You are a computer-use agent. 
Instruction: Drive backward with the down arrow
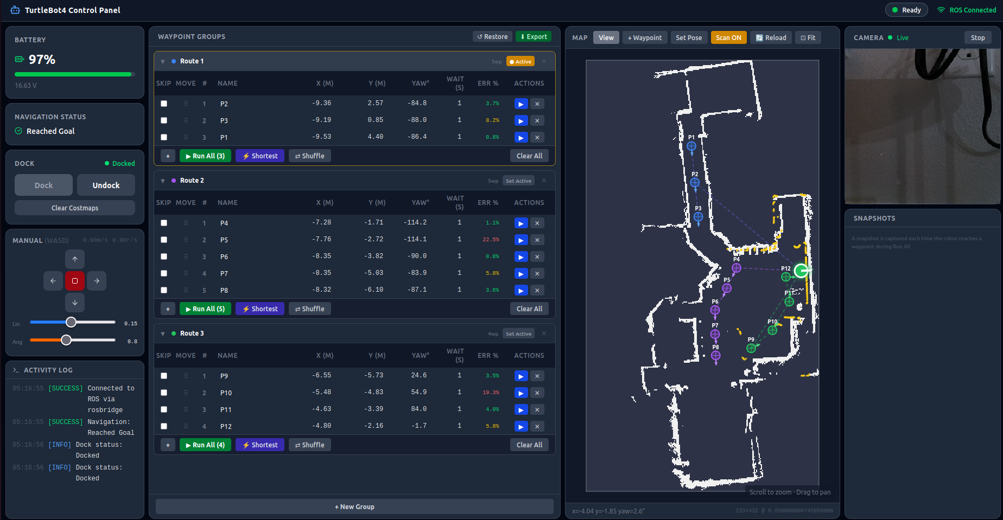coord(75,303)
